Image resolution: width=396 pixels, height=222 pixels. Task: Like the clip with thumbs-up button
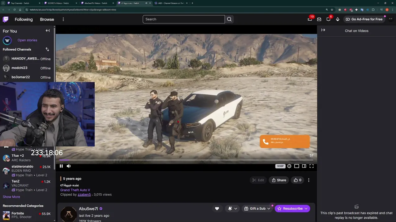[x=298, y=180]
